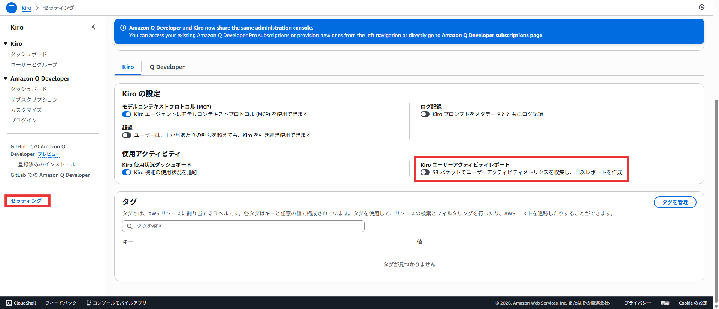Open the hamburger navigation menu
The width and height of the screenshot is (719, 309).
(12, 7)
